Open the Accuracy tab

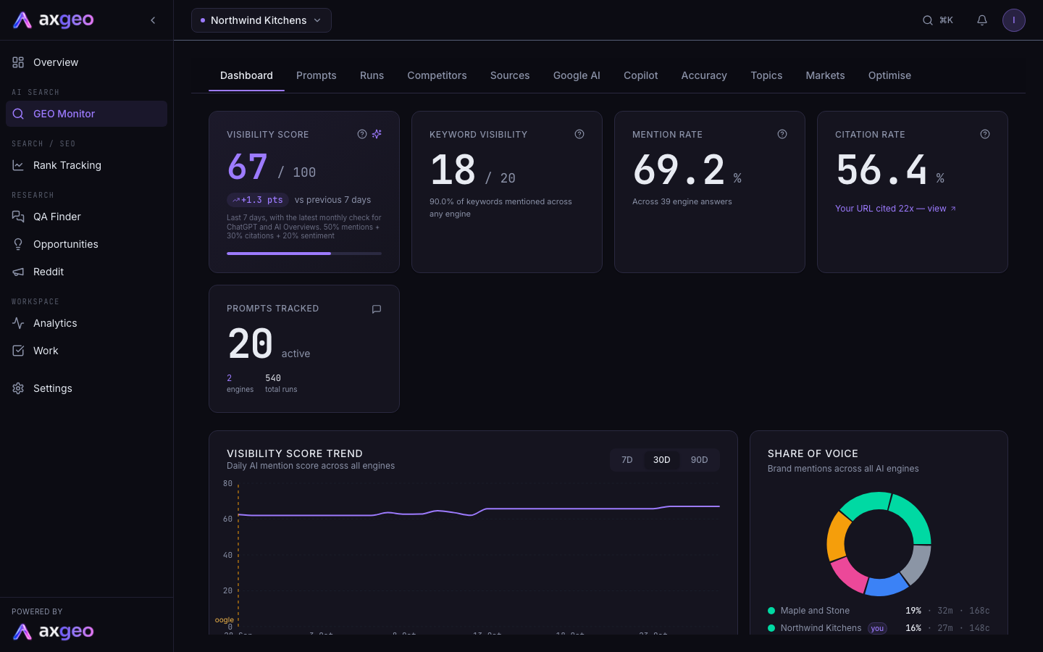(x=704, y=75)
